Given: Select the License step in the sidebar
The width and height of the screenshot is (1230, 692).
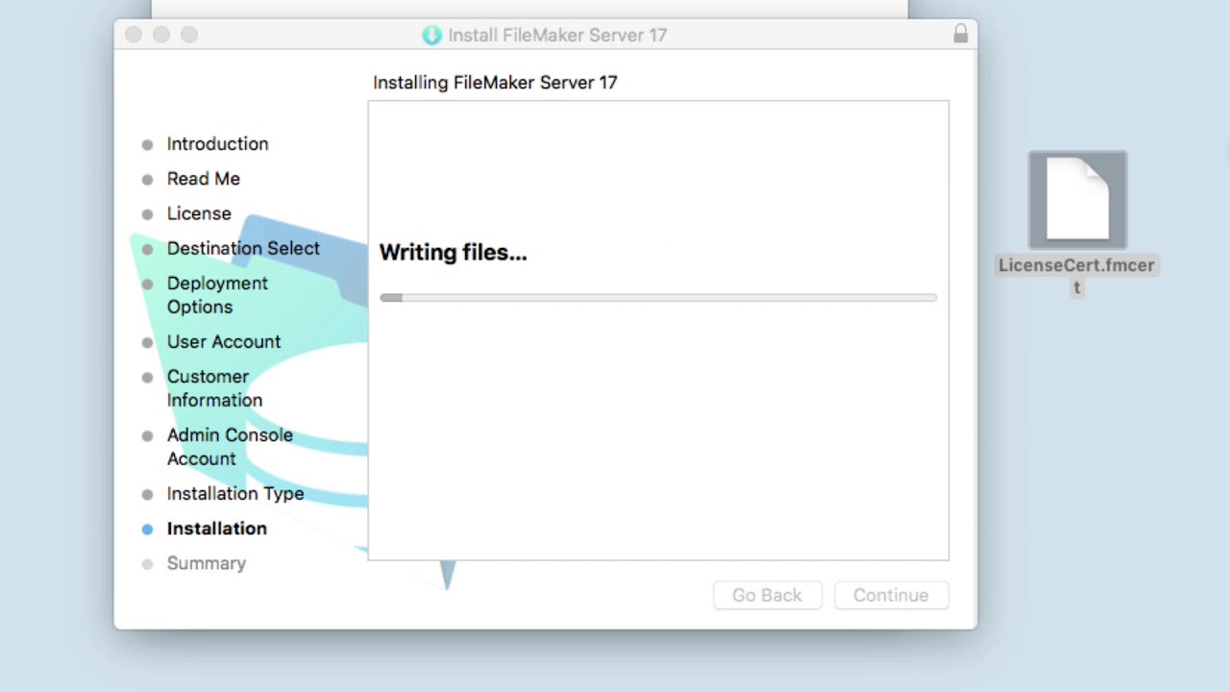Looking at the screenshot, I should point(199,213).
